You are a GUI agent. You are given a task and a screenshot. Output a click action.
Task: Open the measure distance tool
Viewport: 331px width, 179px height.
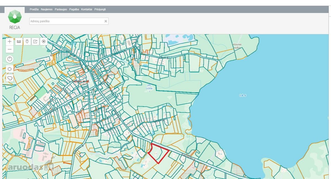[x=19, y=42]
